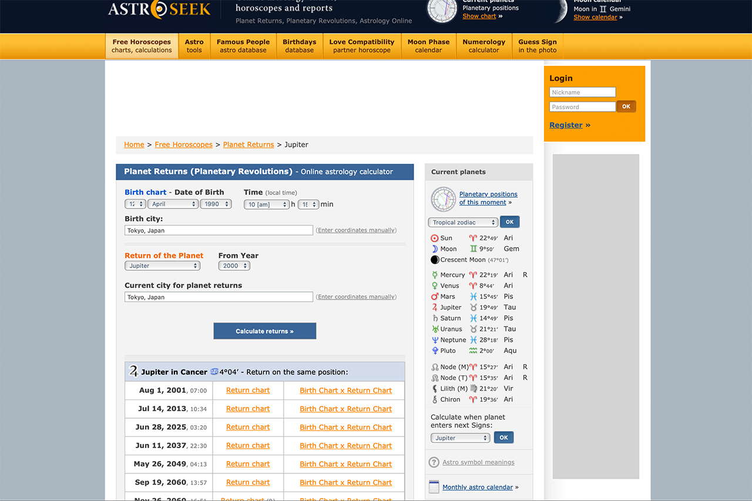Click Enter coordinates manually for Birth city
752x501 pixels.
pos(356,230)
